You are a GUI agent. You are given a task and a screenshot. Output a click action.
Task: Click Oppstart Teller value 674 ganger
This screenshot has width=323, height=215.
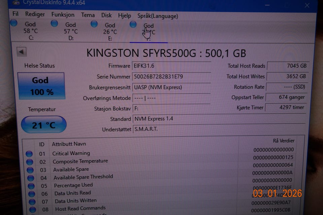click(286, 97)
